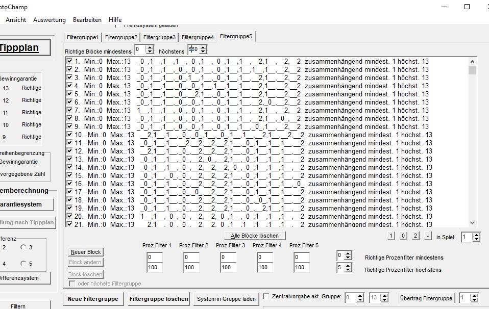The image size is (489, 309).
Task: Select the Differenz radio button 3
Action: [x=23, y=247]
